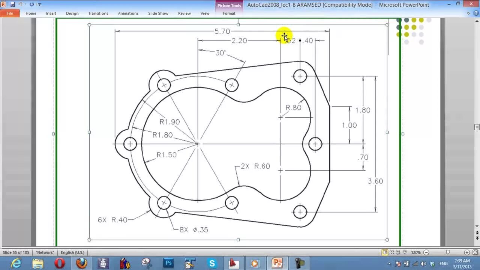480x270 pixels.
Task: Click the picture's bottom-right resize handle
Action: [x=387, y=240]
